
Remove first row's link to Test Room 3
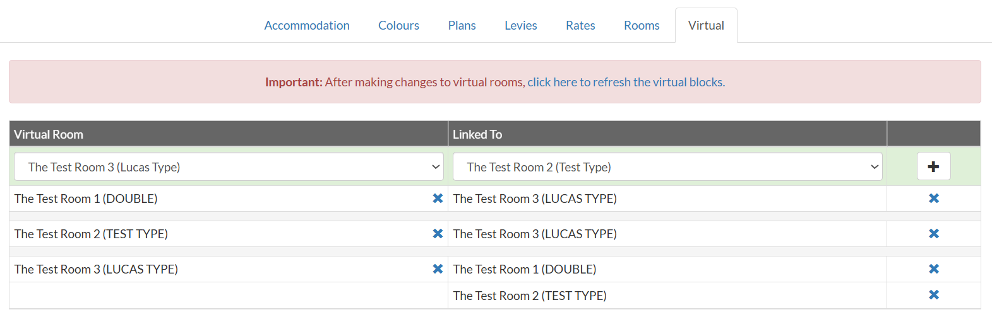pos(934,199)
